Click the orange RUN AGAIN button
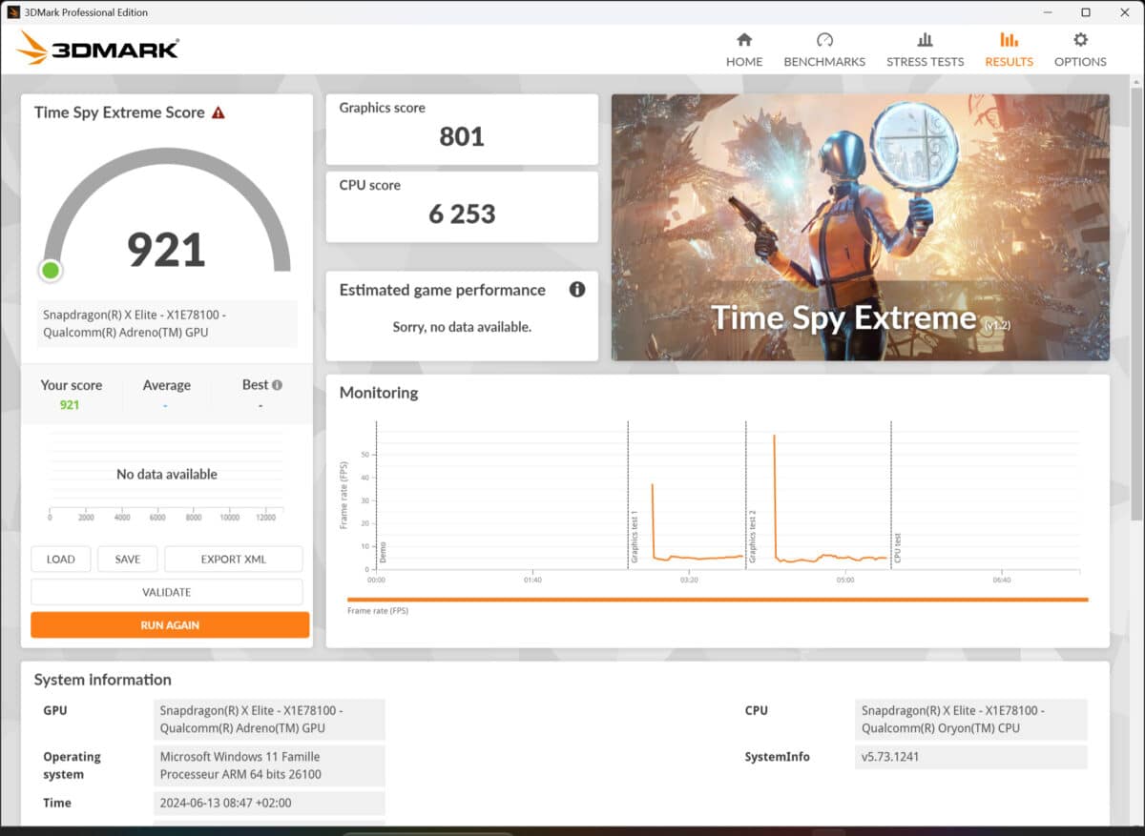 pyautogui.click(x=170, y=625)
